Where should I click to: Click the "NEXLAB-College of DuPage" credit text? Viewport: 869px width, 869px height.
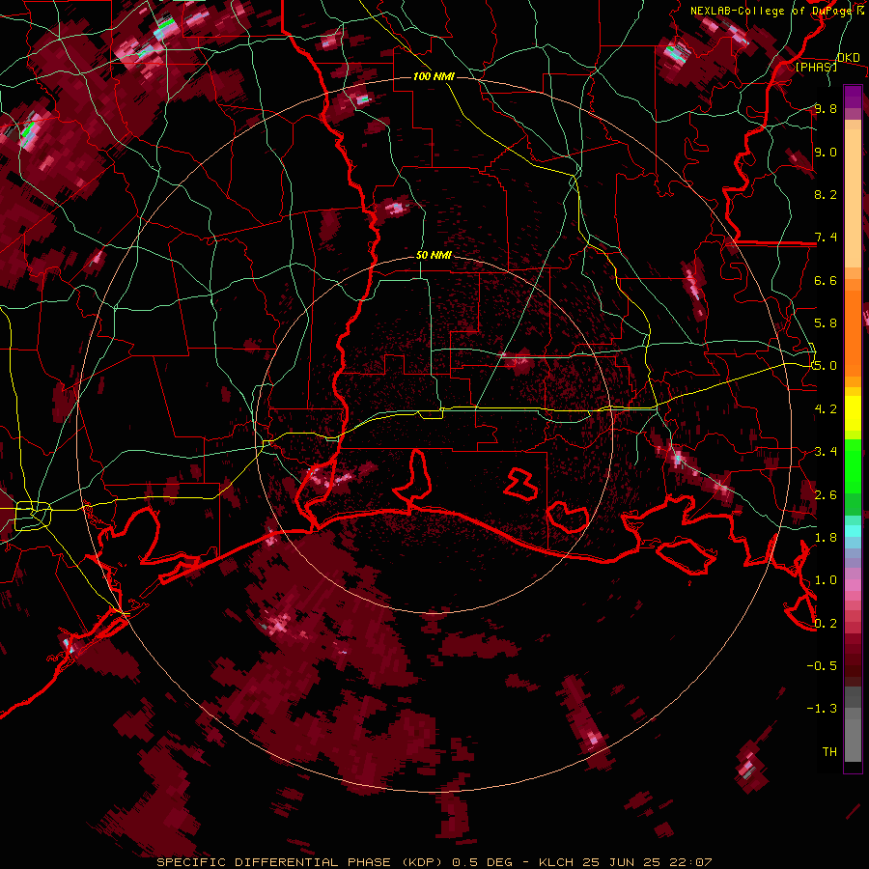[771, 11]
